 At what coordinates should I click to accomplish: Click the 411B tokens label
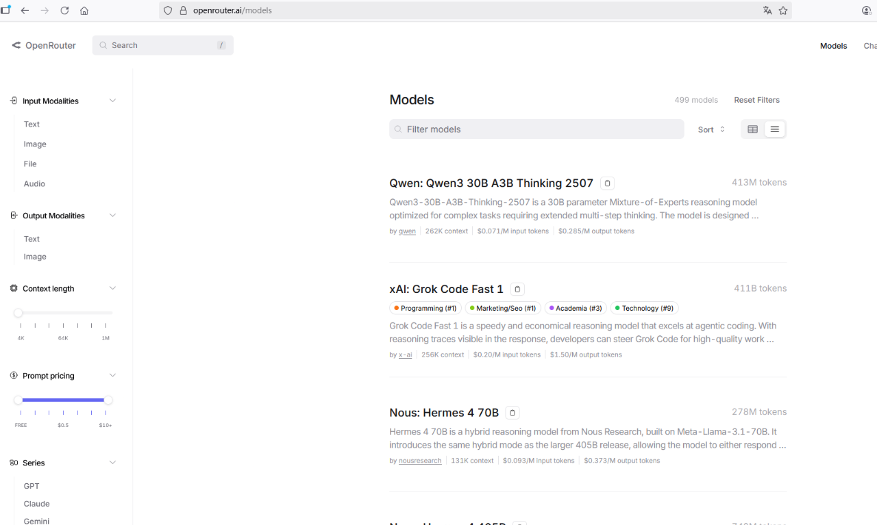[761, 289]
